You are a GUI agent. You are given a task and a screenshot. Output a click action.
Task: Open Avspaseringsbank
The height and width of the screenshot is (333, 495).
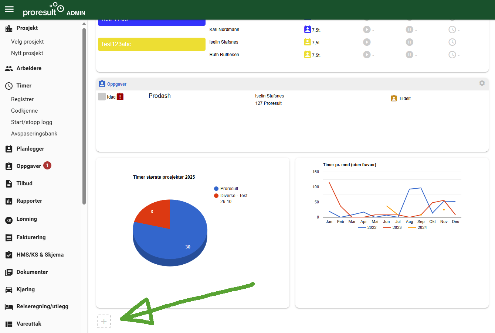coord(34,134)
